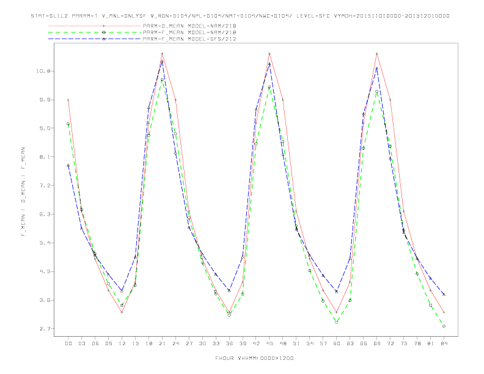Click x-axis forecast hour label 78

417,343
